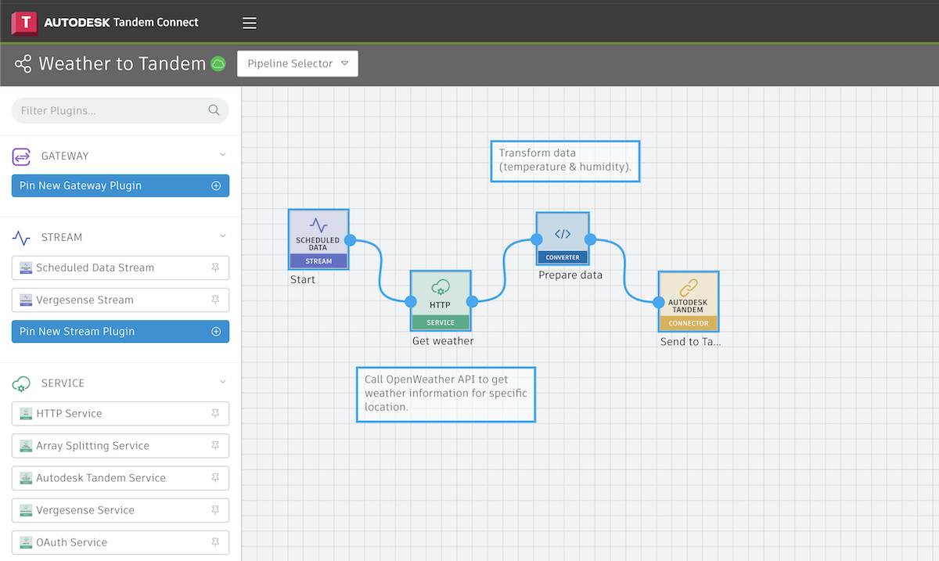Open the Pipeline Selector dropdown
939x561 pixels.
(x=297, y=64)
